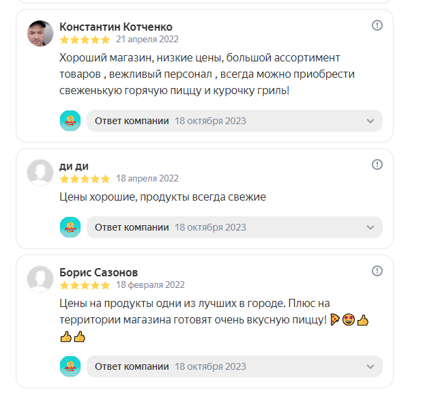Click the five-star rating on Борис Сазонов's review

pyautogui.click(x=85, y=285)
